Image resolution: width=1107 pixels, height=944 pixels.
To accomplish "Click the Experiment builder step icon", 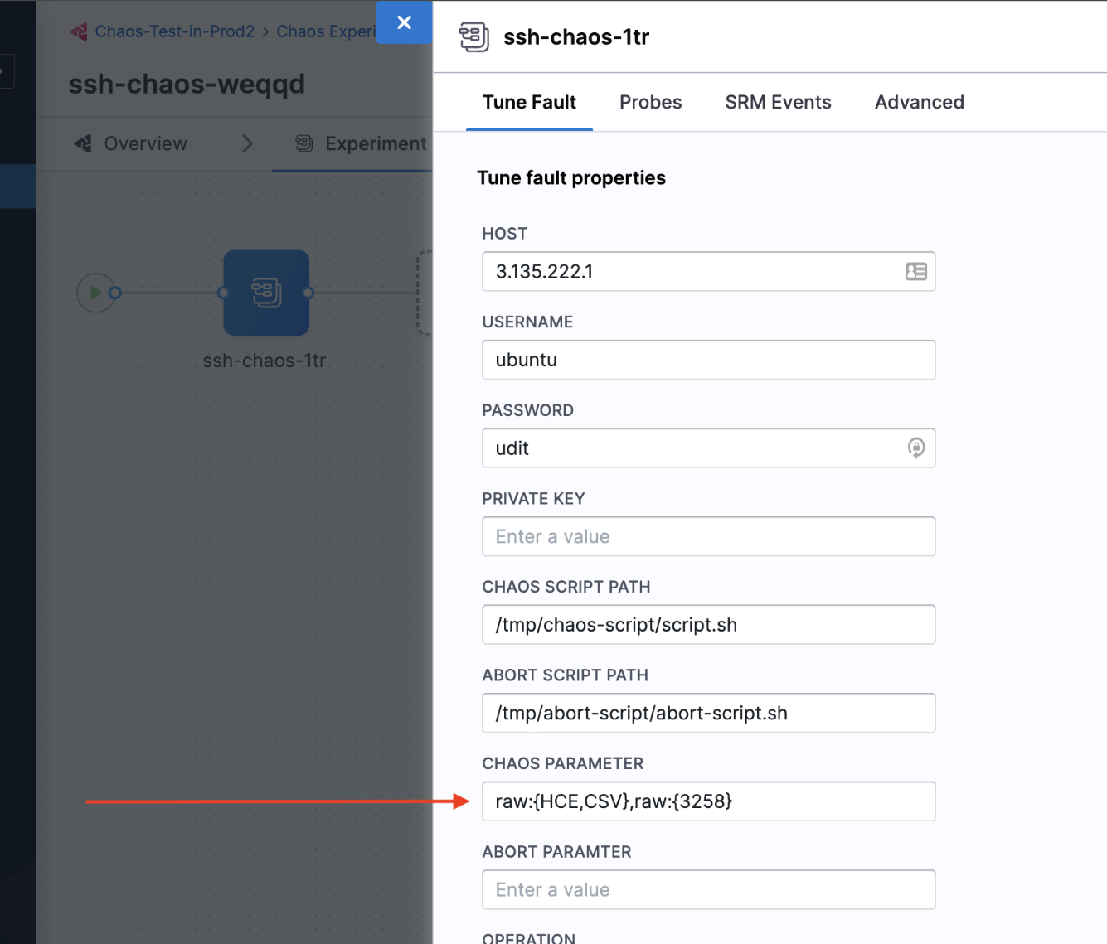I will pos(304,143).
